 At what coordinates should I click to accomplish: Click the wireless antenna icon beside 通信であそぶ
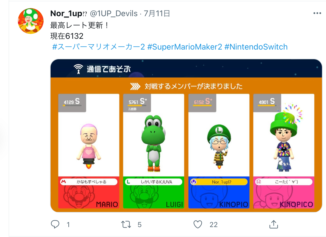pyautogui.click(x=78, y=69)
